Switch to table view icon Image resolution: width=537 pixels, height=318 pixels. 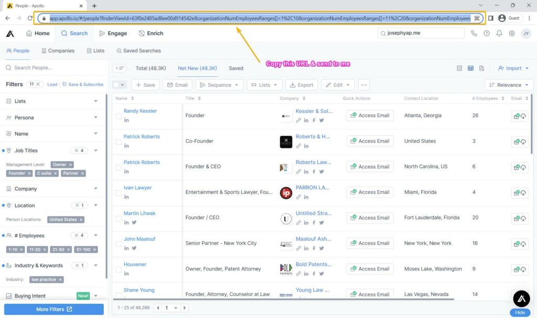(x=470, y=69)
